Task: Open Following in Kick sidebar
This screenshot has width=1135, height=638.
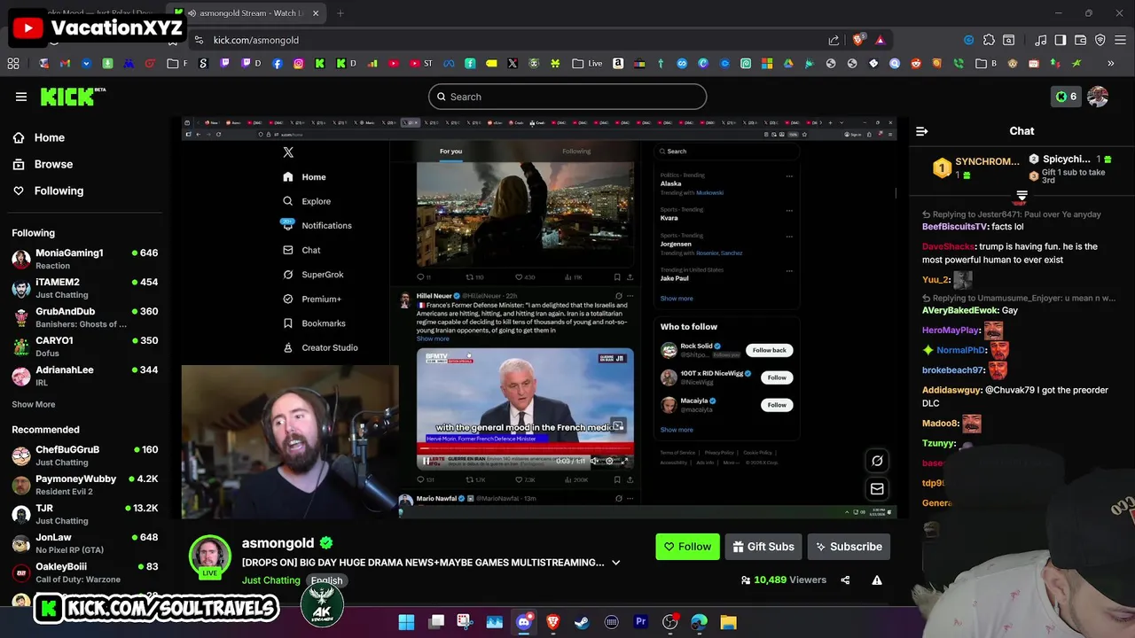Action: pos(48,191)
